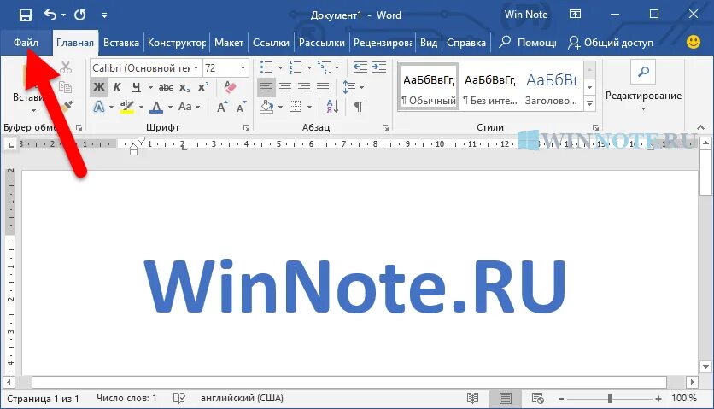Open the undo history dropdown arrow
This screenshot has height=409, width=714.
click(63, 15)
